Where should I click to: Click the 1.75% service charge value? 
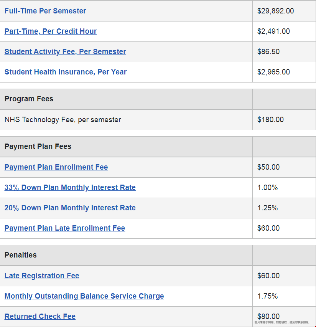(267, 296)
